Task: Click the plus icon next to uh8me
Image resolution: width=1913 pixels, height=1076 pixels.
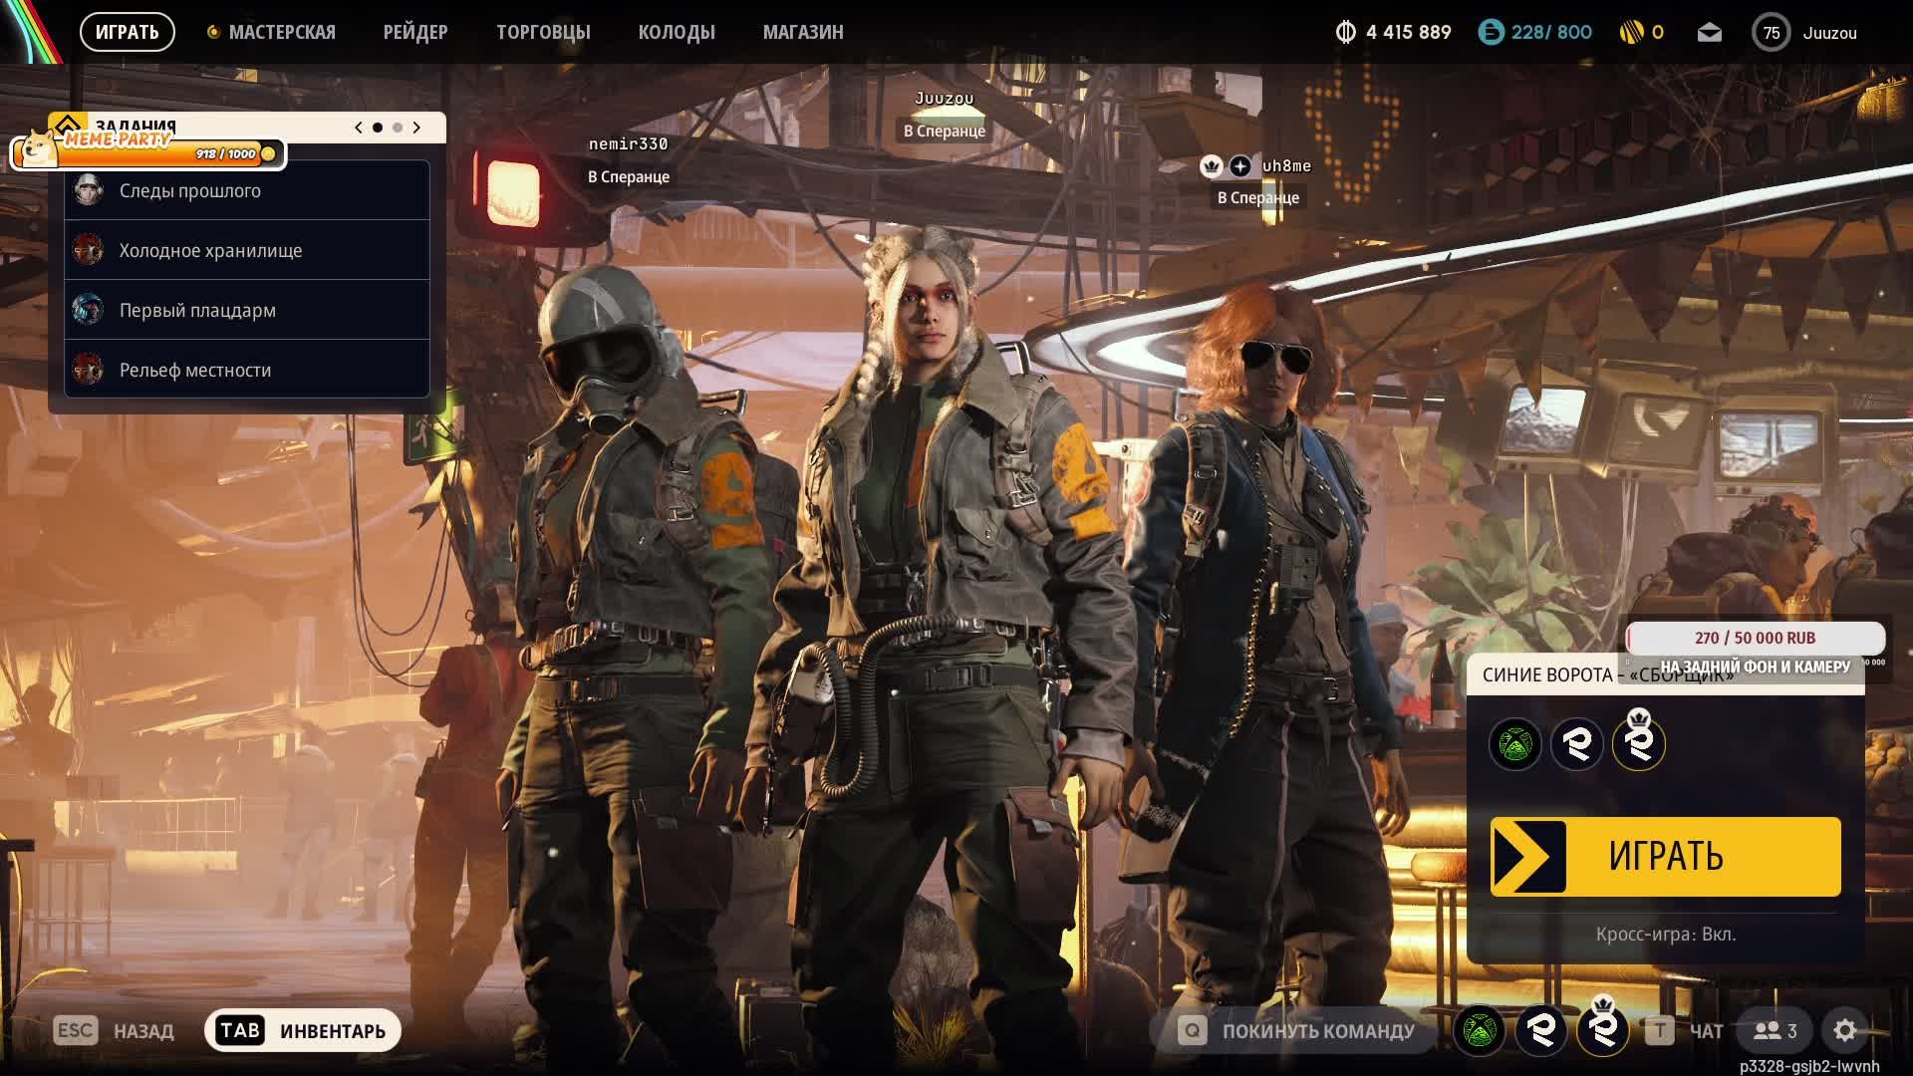Action: (1239, 166)
